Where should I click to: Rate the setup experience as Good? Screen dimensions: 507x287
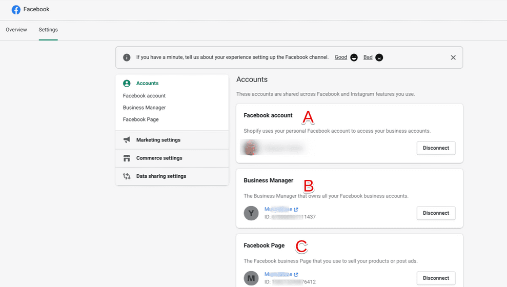(x=341, y=57)
